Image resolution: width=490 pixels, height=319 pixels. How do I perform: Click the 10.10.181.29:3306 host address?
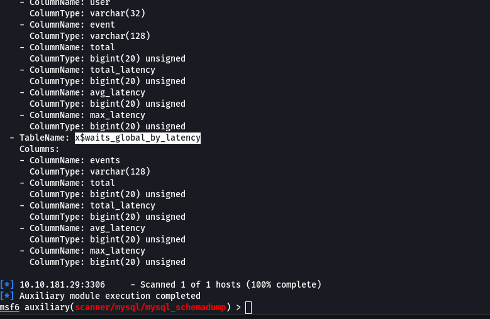pos(62,284)
